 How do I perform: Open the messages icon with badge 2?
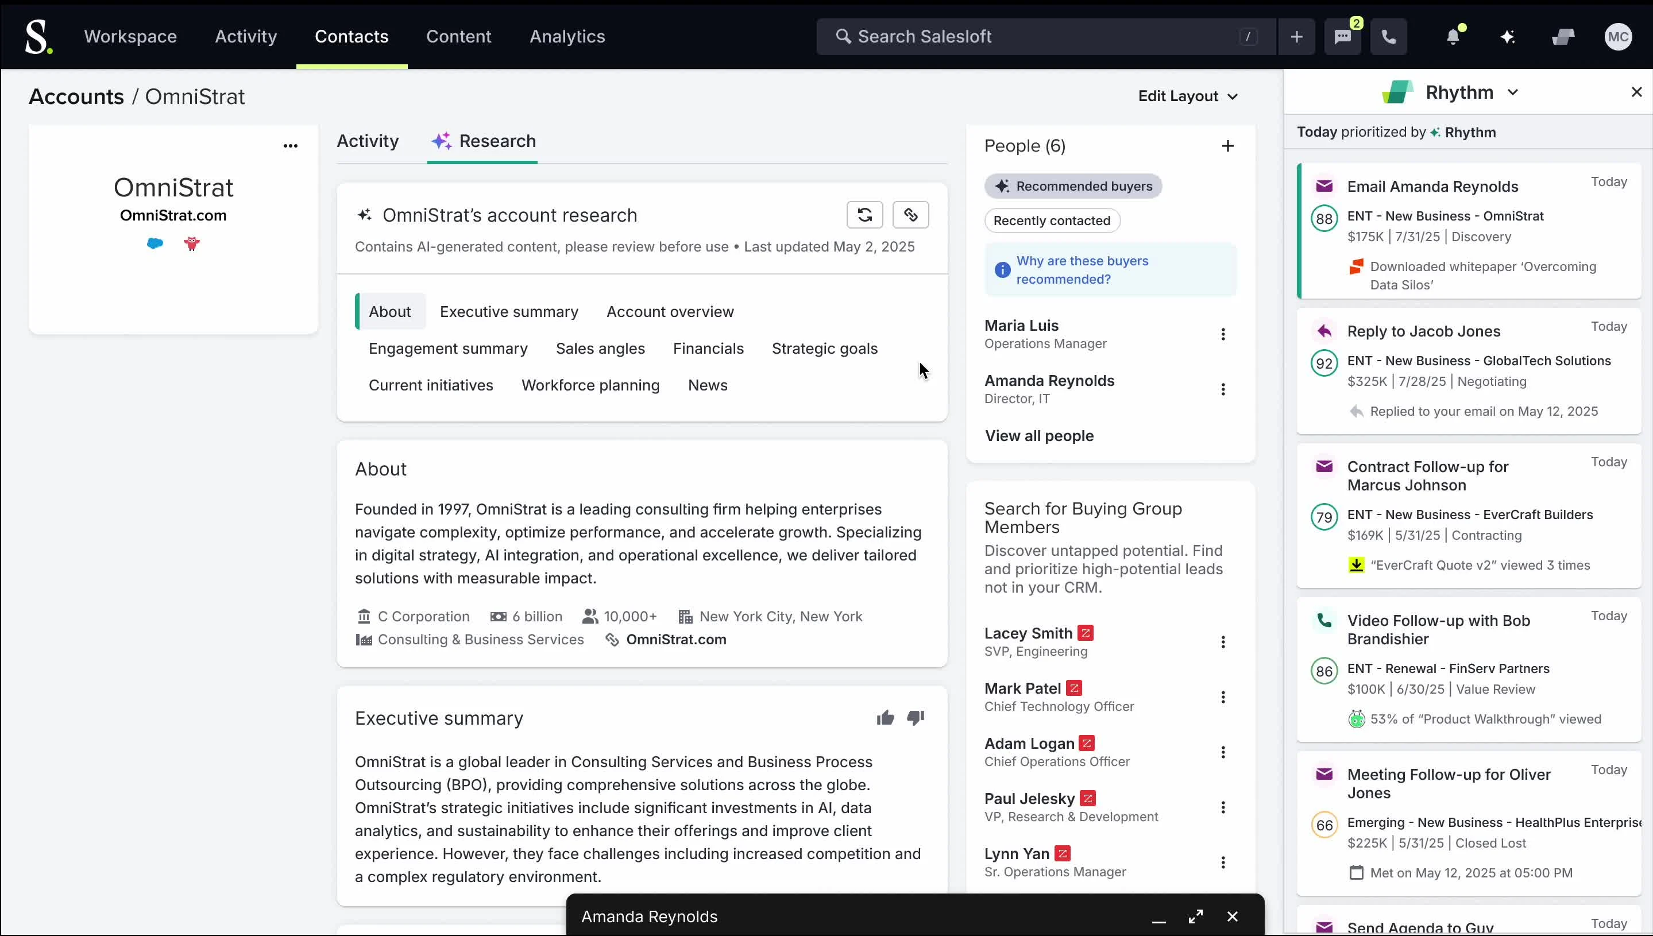pos(1342,37)
